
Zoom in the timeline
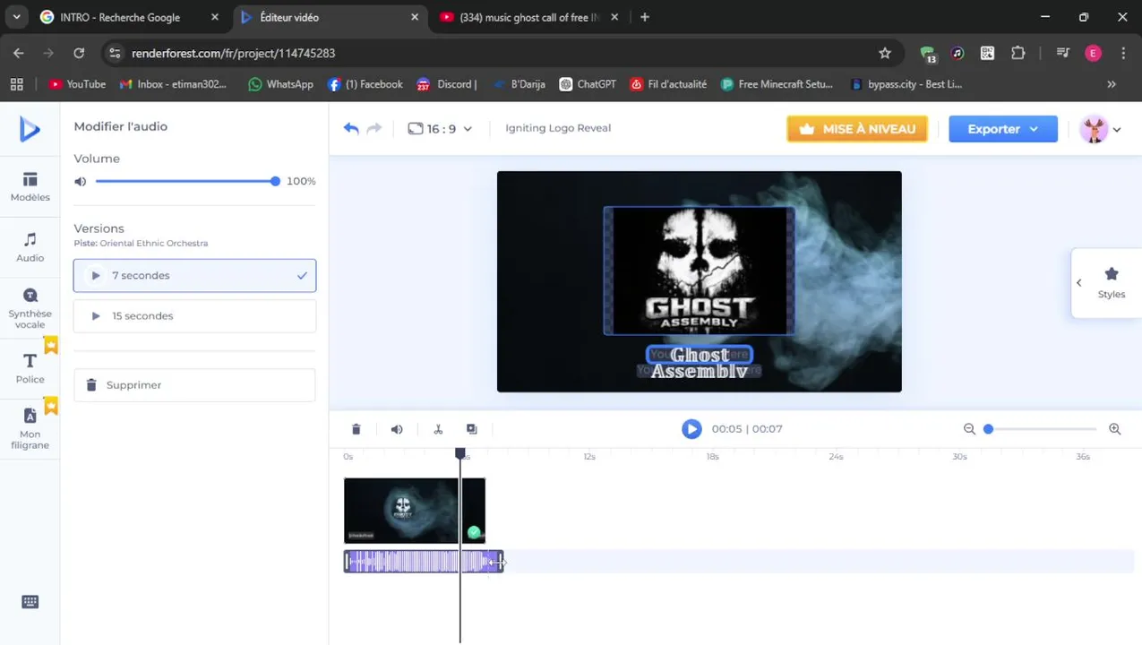point(1115,429)
